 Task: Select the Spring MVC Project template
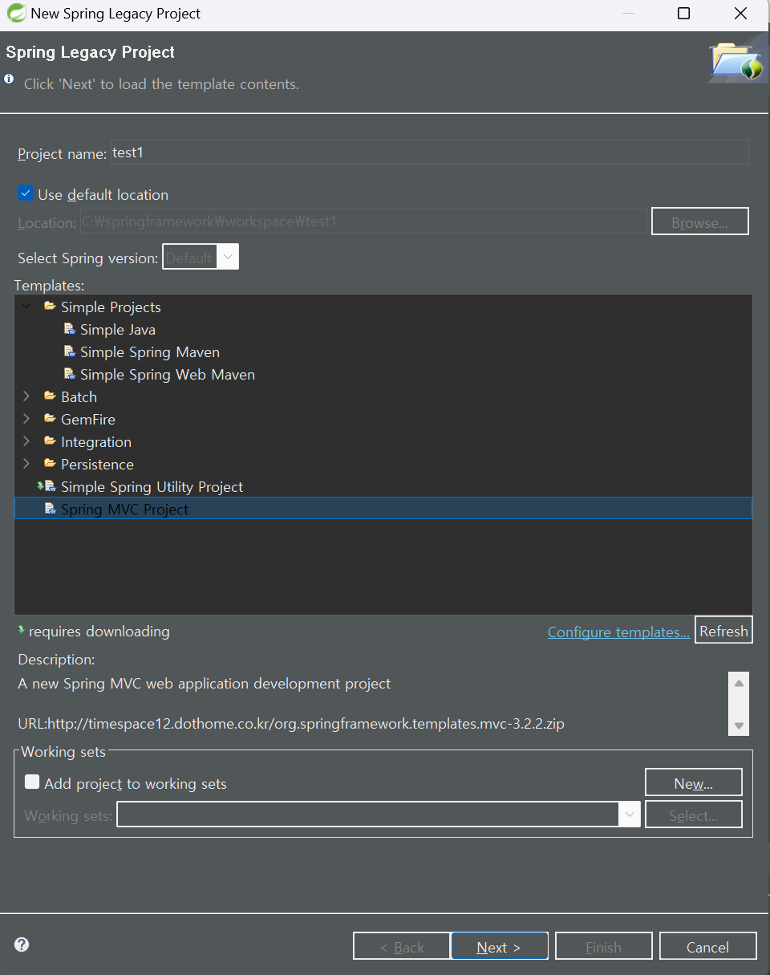tap(383, 509)
